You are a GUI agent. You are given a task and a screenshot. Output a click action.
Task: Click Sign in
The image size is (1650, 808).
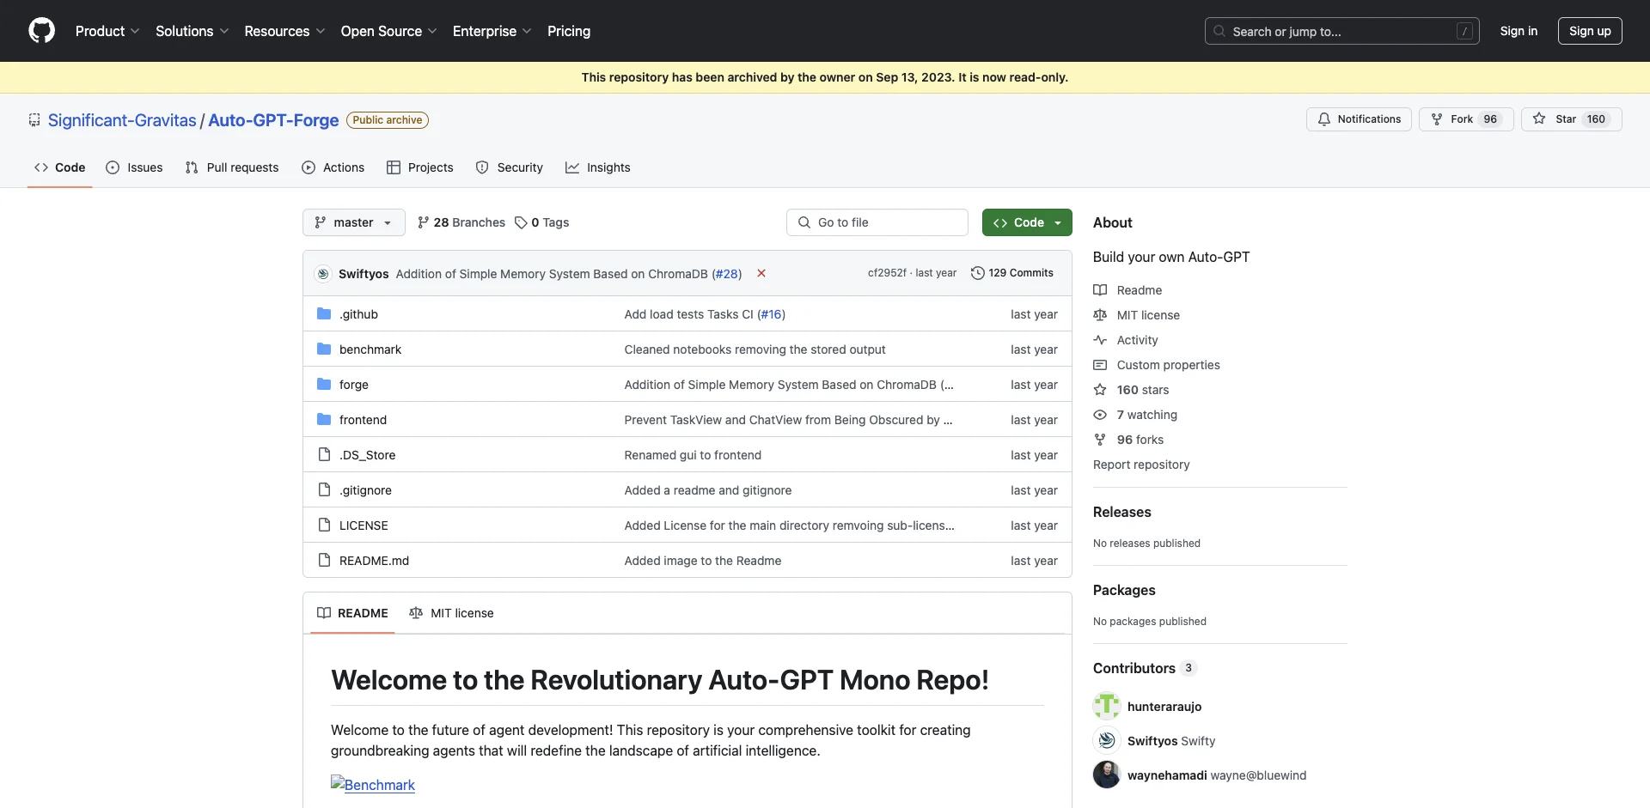(1519, 31)
